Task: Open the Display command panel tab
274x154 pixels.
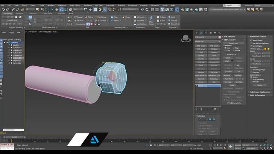Action: click(x=215, y=33)
